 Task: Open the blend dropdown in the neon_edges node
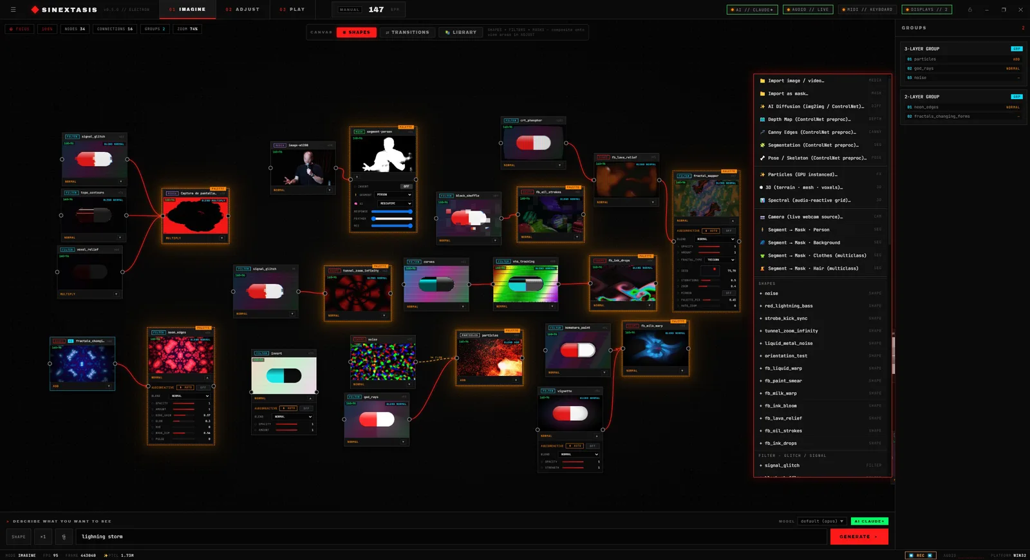click(190, 396)
